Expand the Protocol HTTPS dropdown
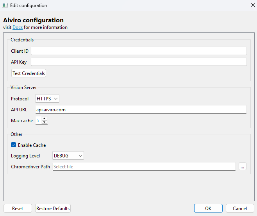This screenshot has width=257, height=216. (47, 98)
